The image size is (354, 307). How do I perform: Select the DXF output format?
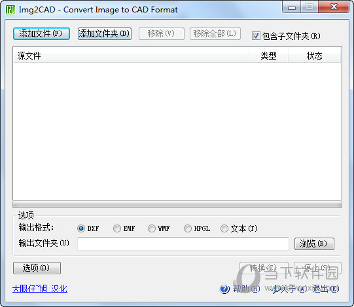81,228
